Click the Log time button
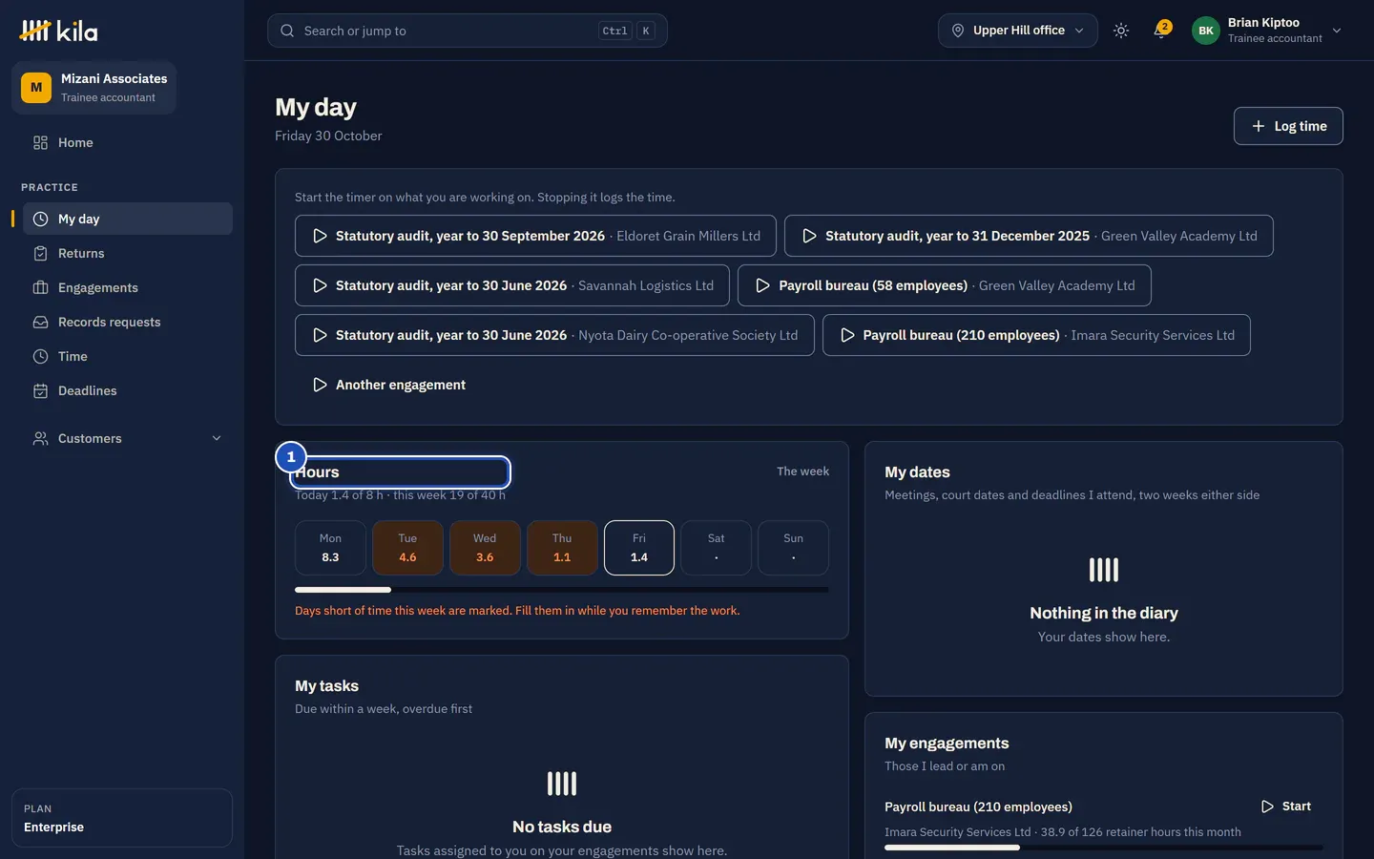The height and width of the screenshot is (859, 1374). tap(1288, 126)
